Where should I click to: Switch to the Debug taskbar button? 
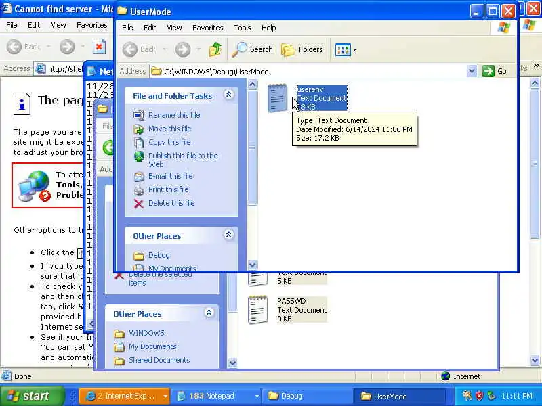click(306, 396)
